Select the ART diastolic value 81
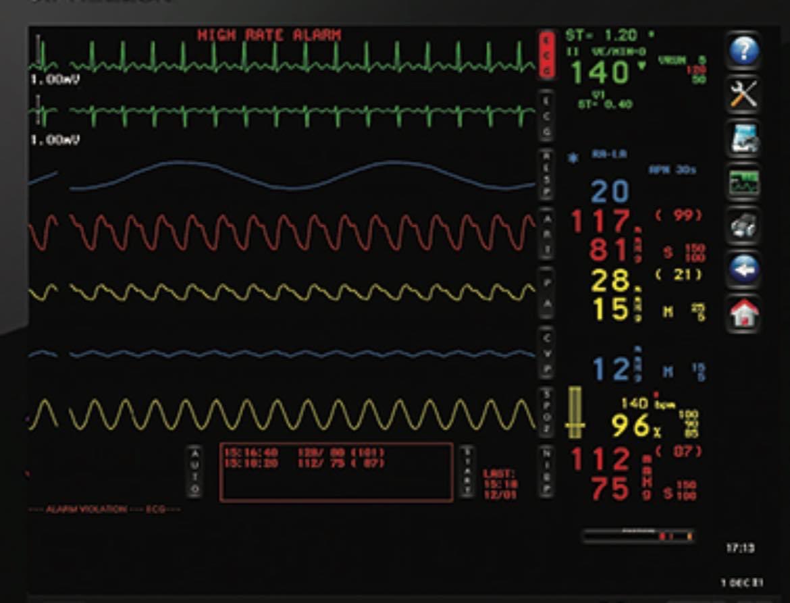790x603 pixels. tap(608, 251)
